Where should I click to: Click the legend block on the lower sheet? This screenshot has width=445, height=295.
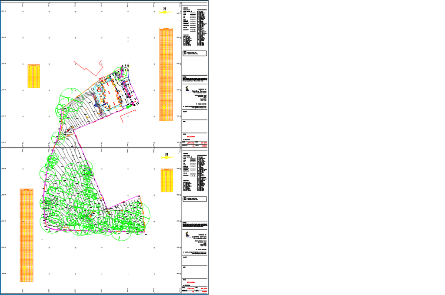pyautogui.click(x=194, y=172)
